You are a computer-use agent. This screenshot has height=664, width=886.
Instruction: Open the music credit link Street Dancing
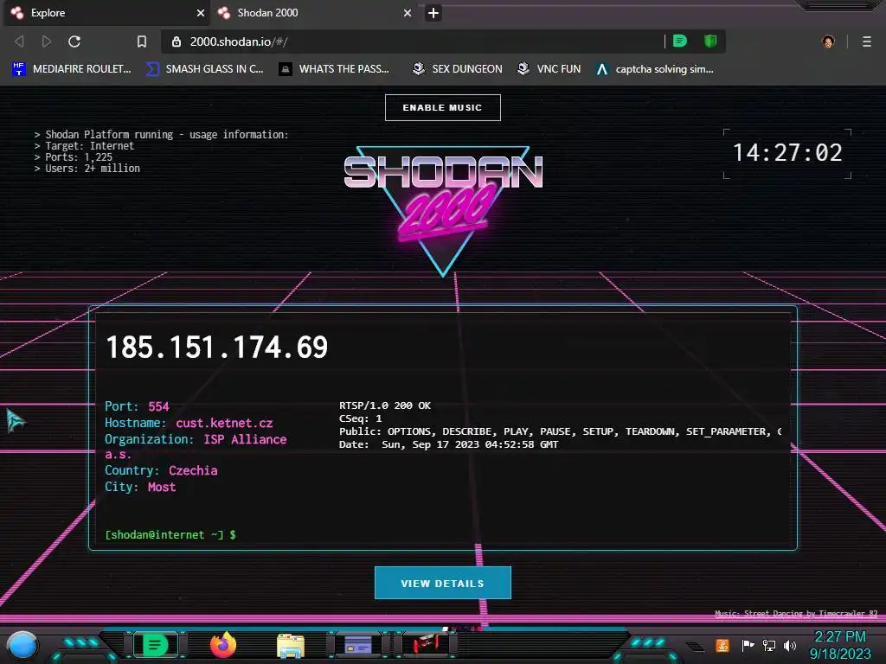pyautogui.click(x=796, y=614)
